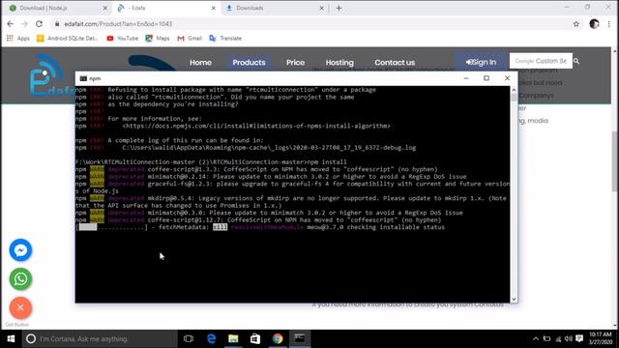This screenshot has width=619, height=348.
Task: Go back using Chrome's back arrow
Action: [x=11, y=24]
